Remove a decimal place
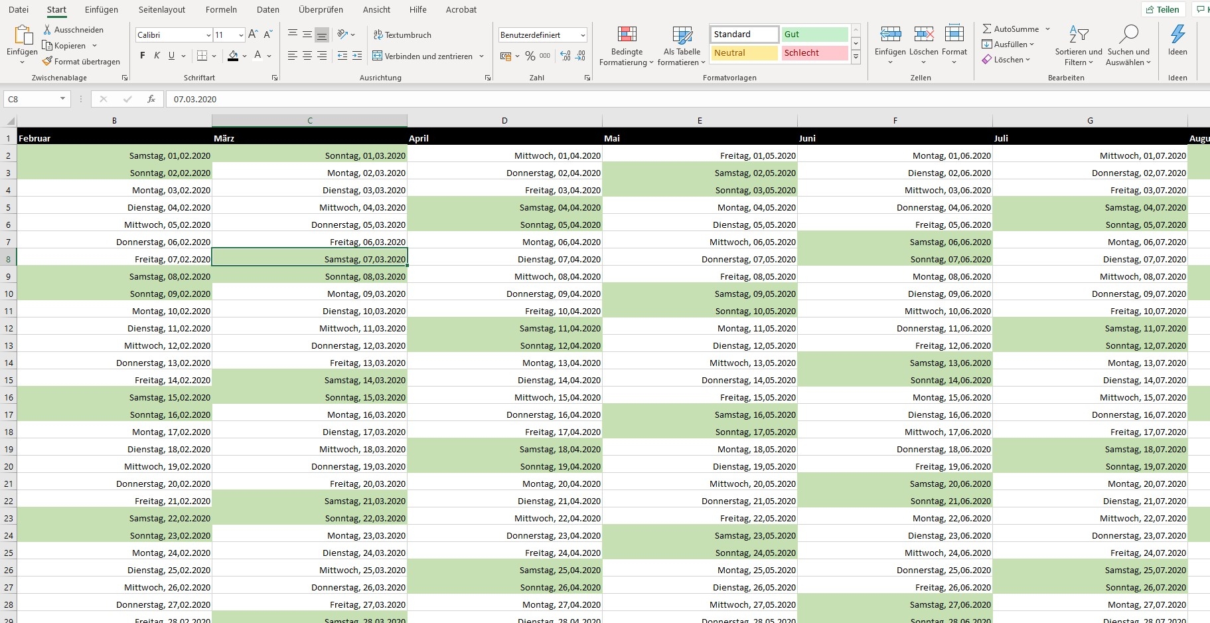Image resolution: width=1210 pixels, height=623 pixels. click(x=580, y=56)
